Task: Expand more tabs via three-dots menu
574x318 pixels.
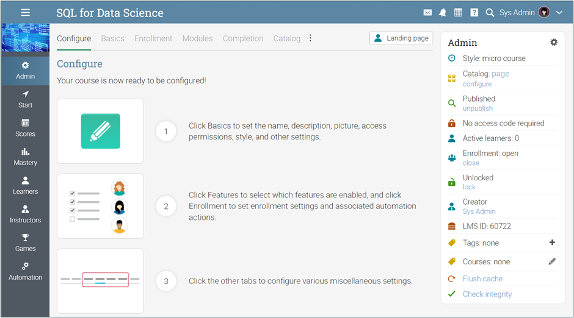Action: click(310, 38)
